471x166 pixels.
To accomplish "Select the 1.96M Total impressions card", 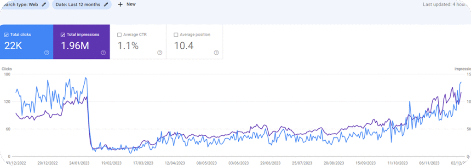I will click(x=81, y=42).
